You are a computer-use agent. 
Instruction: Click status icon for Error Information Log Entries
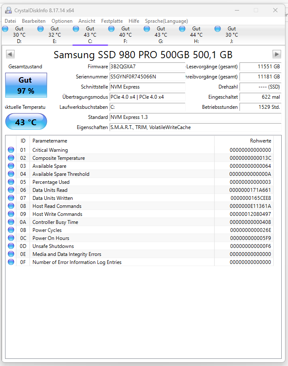pyautogui.click(x=11, y=262)
